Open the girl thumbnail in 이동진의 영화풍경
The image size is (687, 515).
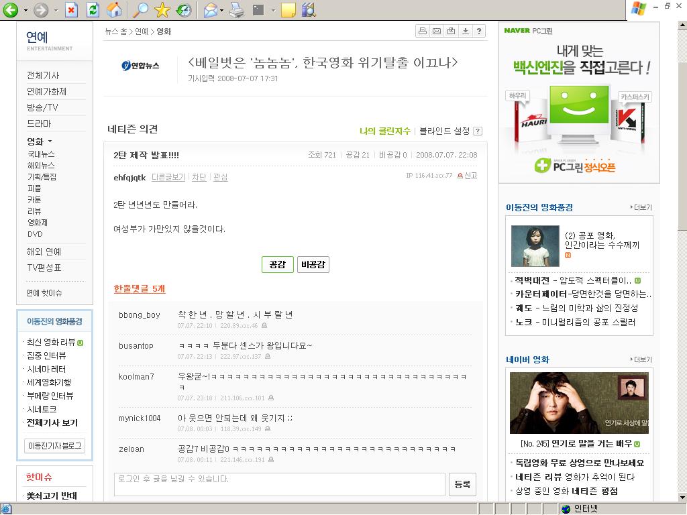[535, 245]
